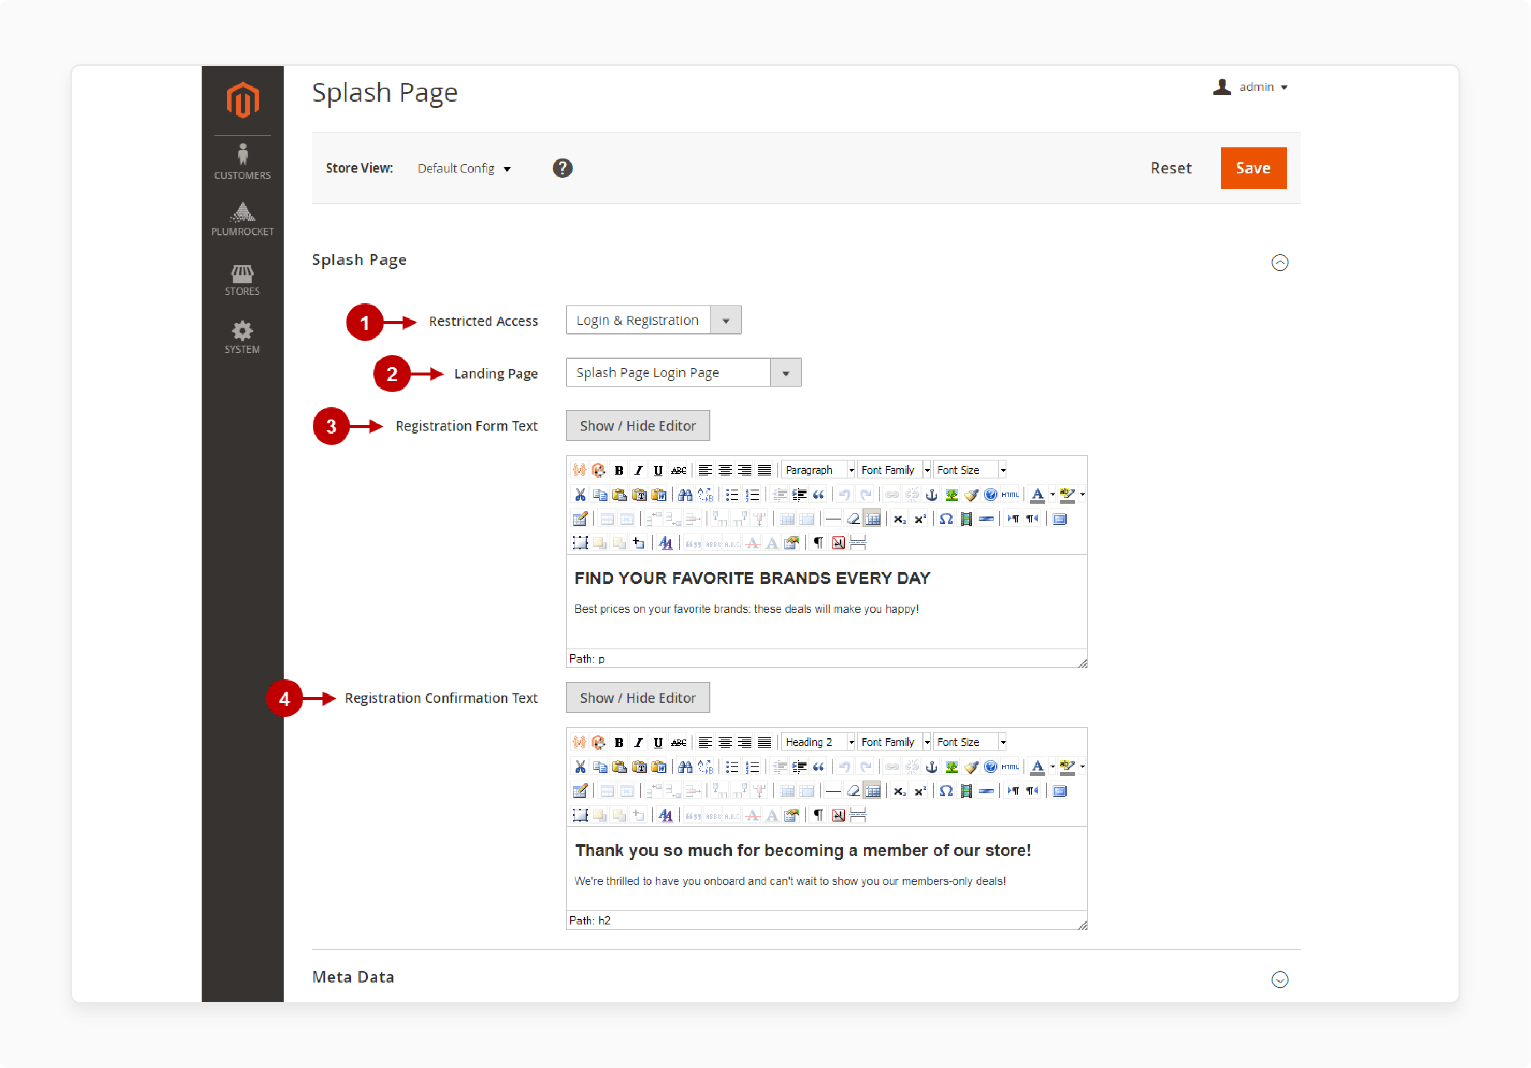Toggle table guidelines in Registration Confirmation Text editor
The height and width of the screenshot is (1068, 1531).
tap(873, 791)
